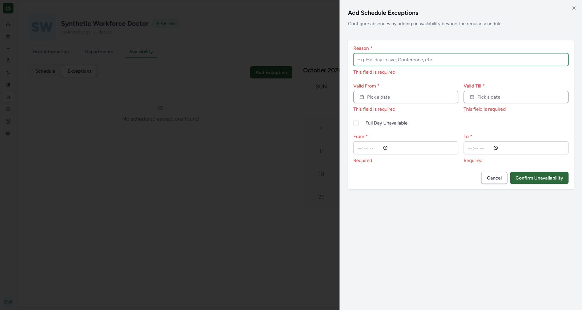Click the Reason text input field
Viewport: 582px width, 310px height.
[x=461, y=60]
